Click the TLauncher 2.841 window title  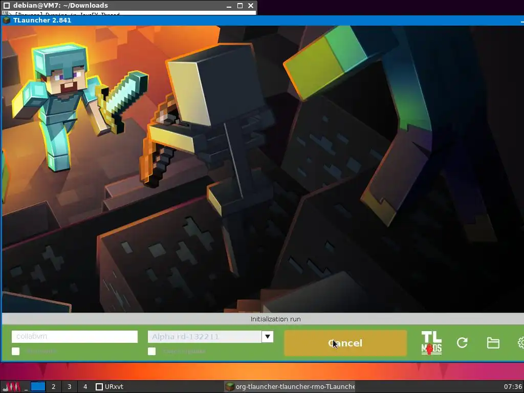42,20
